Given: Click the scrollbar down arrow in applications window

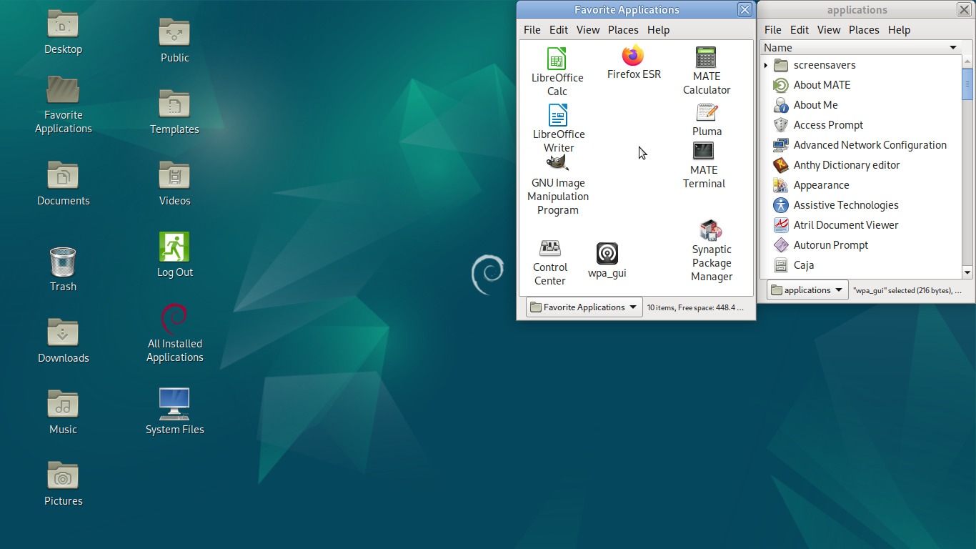Looking at the screenshot, I should (967, 272).
